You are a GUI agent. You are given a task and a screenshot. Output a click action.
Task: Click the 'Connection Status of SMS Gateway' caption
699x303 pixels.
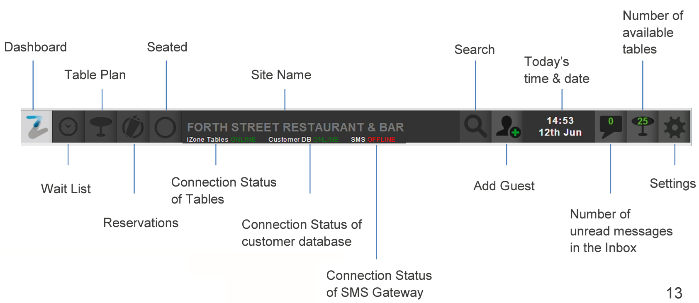point(378,284)
